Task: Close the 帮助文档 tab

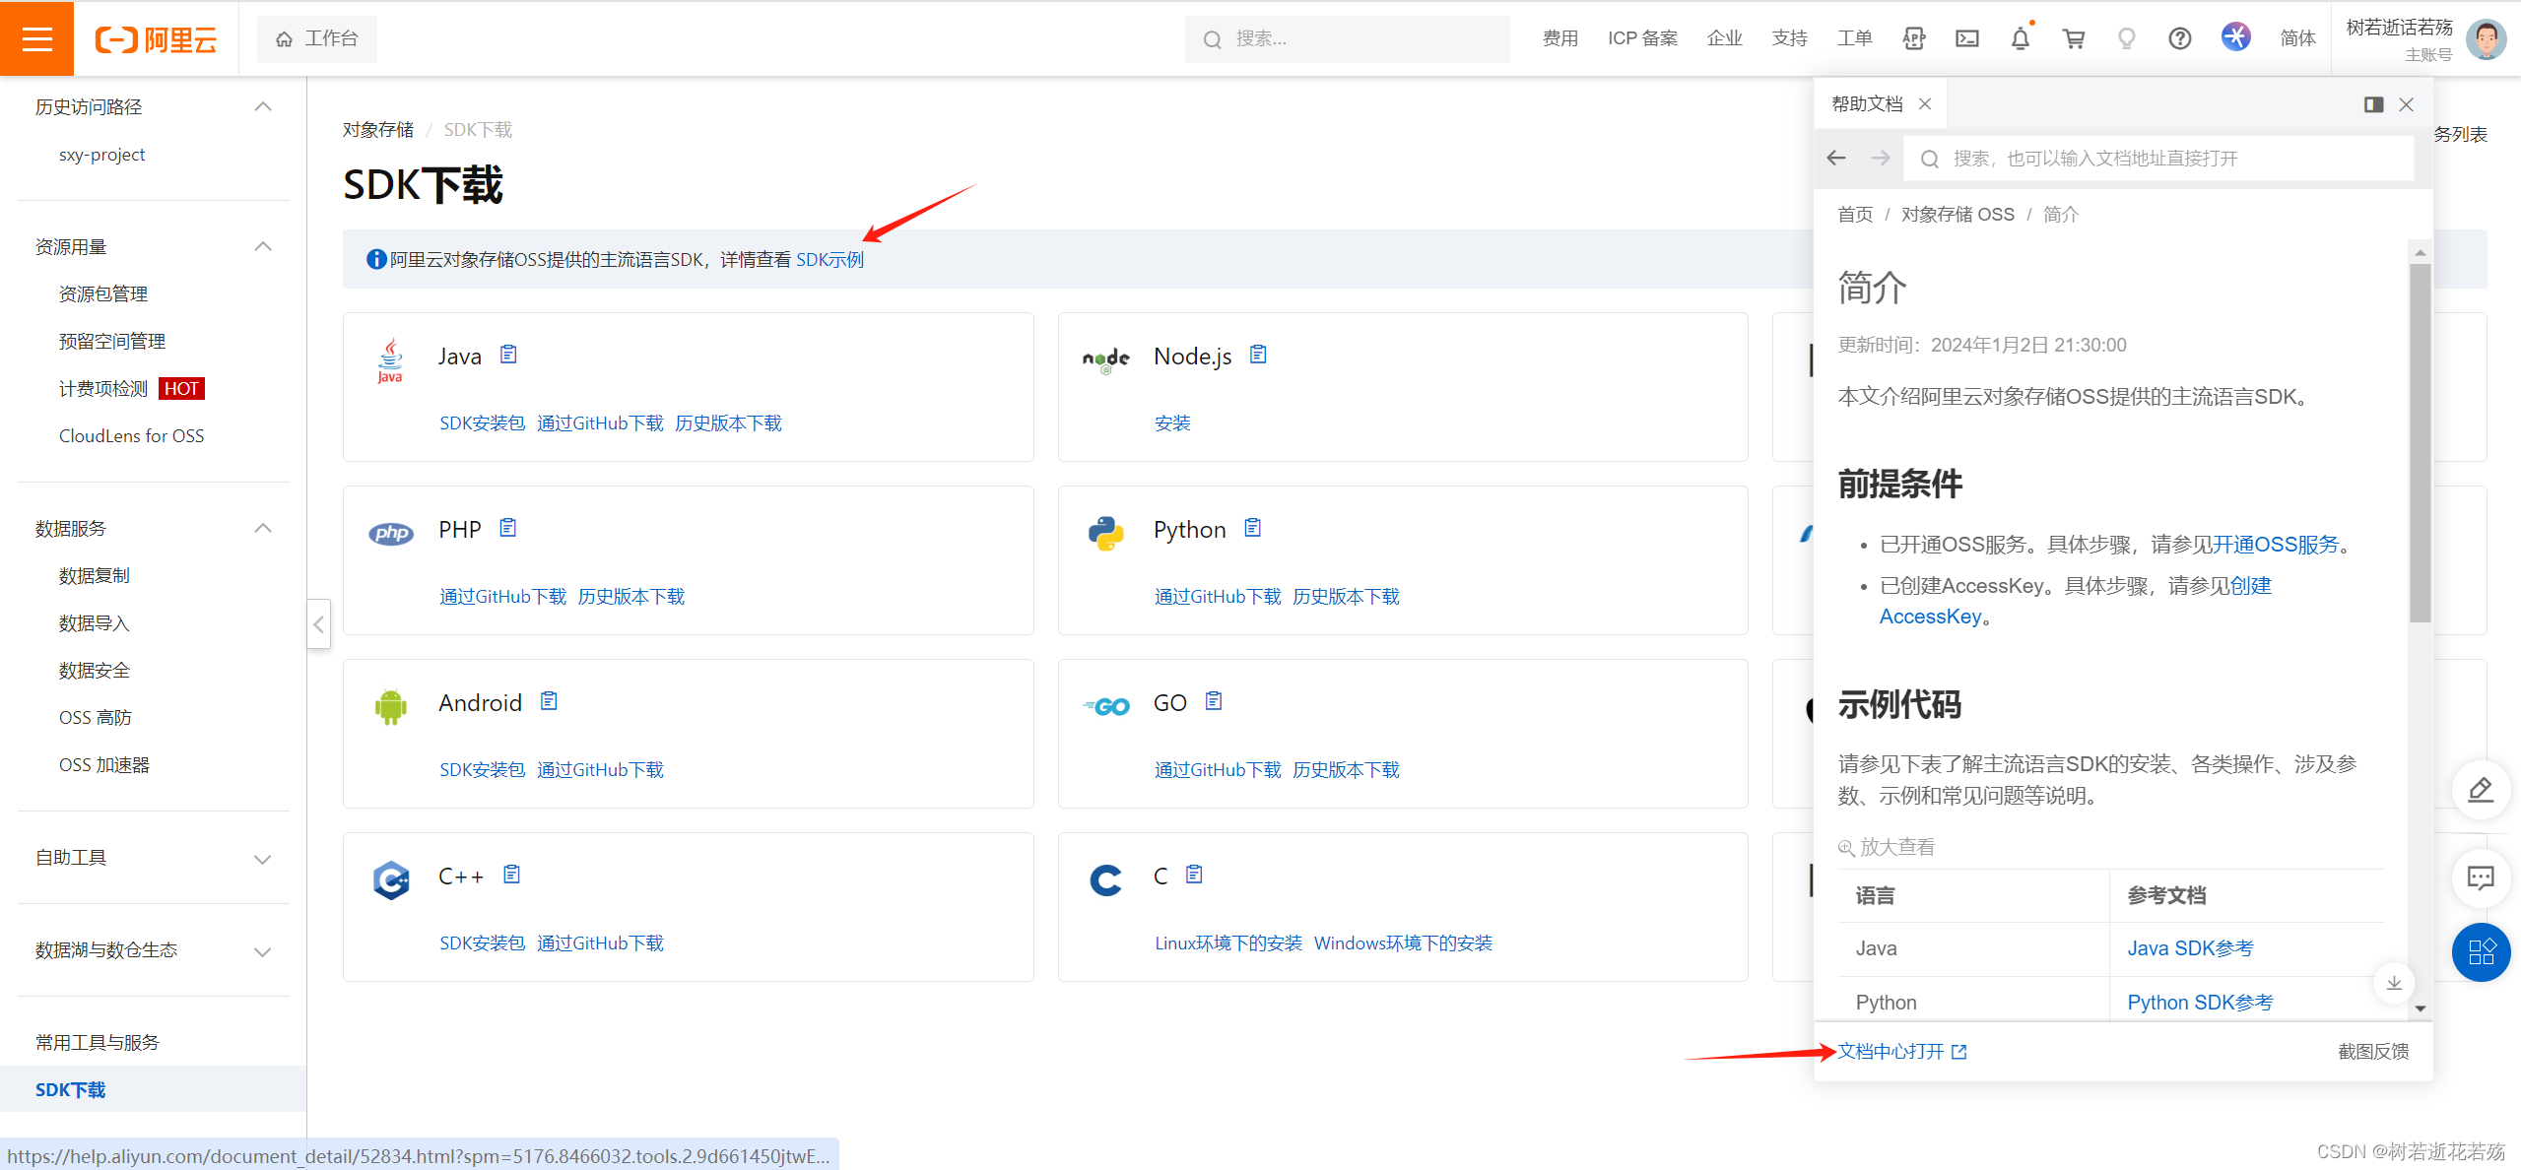Action: click(1925, 104)
